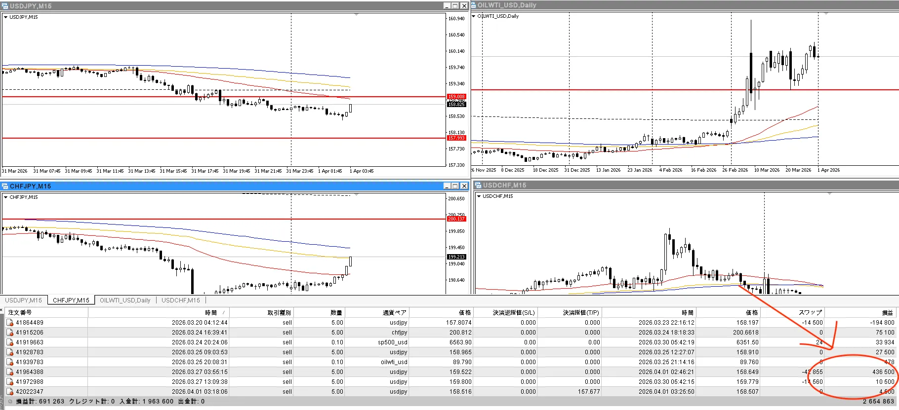Expand the OILWTI_USD,Daily chart label triangle

(x=474, y=16)
